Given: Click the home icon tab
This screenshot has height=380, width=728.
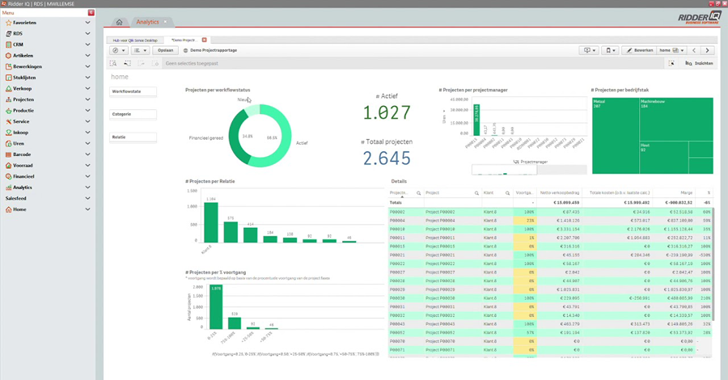Looking at the screenshot, I should [x=120, y=22].
